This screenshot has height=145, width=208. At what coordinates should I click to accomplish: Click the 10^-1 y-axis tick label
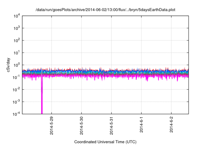(16, 77)
